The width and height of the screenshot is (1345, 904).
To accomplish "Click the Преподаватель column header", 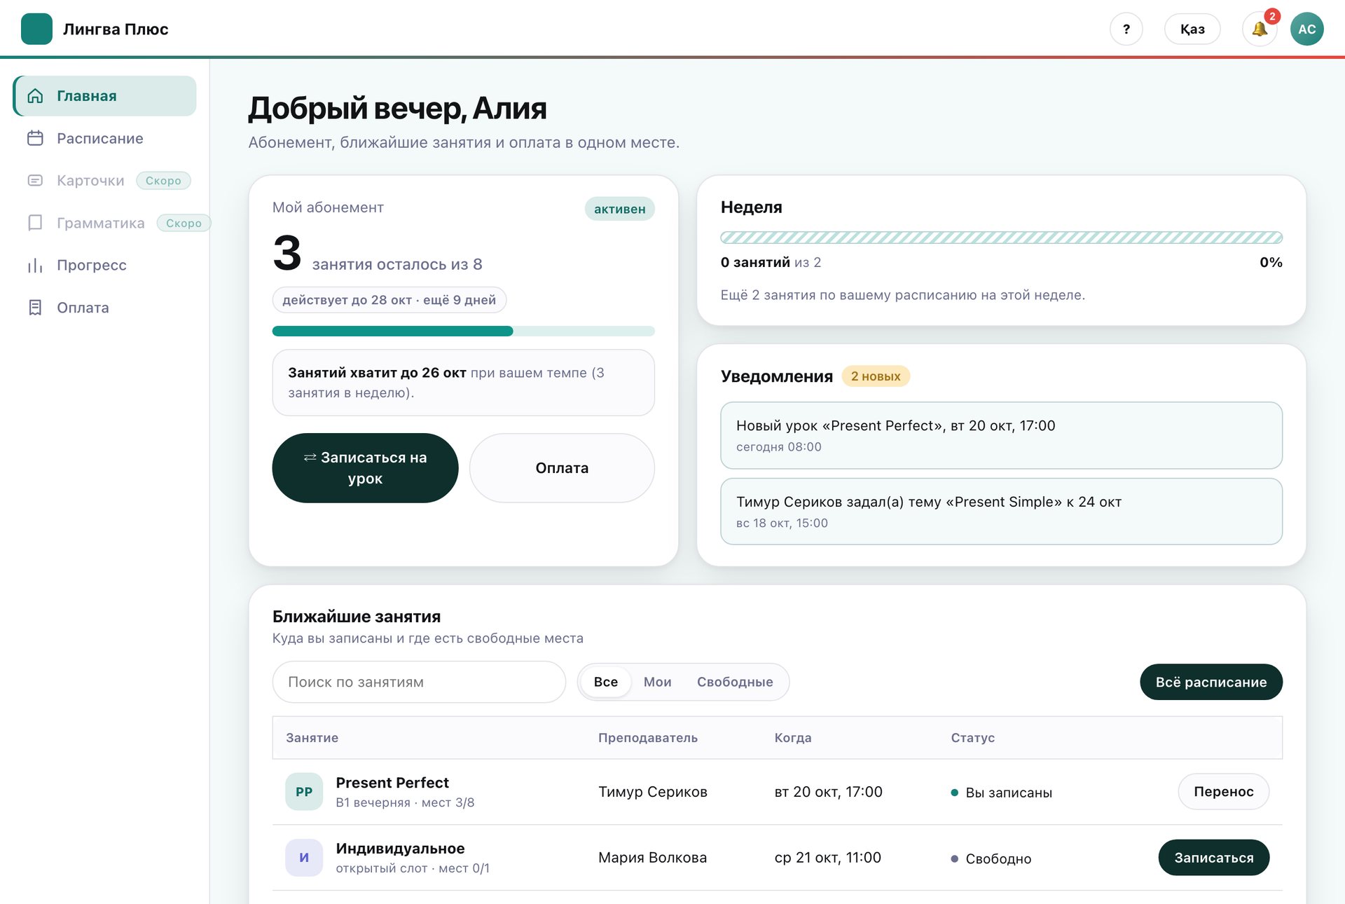I will (648, 738).
